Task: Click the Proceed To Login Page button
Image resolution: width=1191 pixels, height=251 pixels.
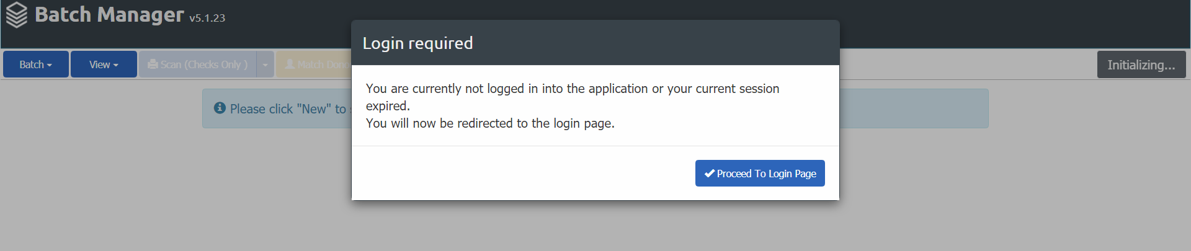Action: [760, 174]
